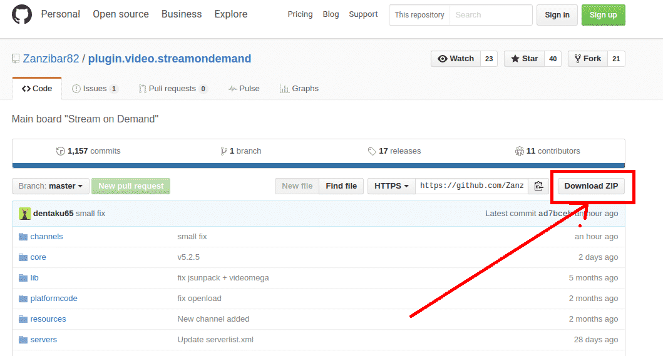The image size is (663, 356).
Task: Open the This repository search scope
Action: pyautogui.click(x=419, y=15)
